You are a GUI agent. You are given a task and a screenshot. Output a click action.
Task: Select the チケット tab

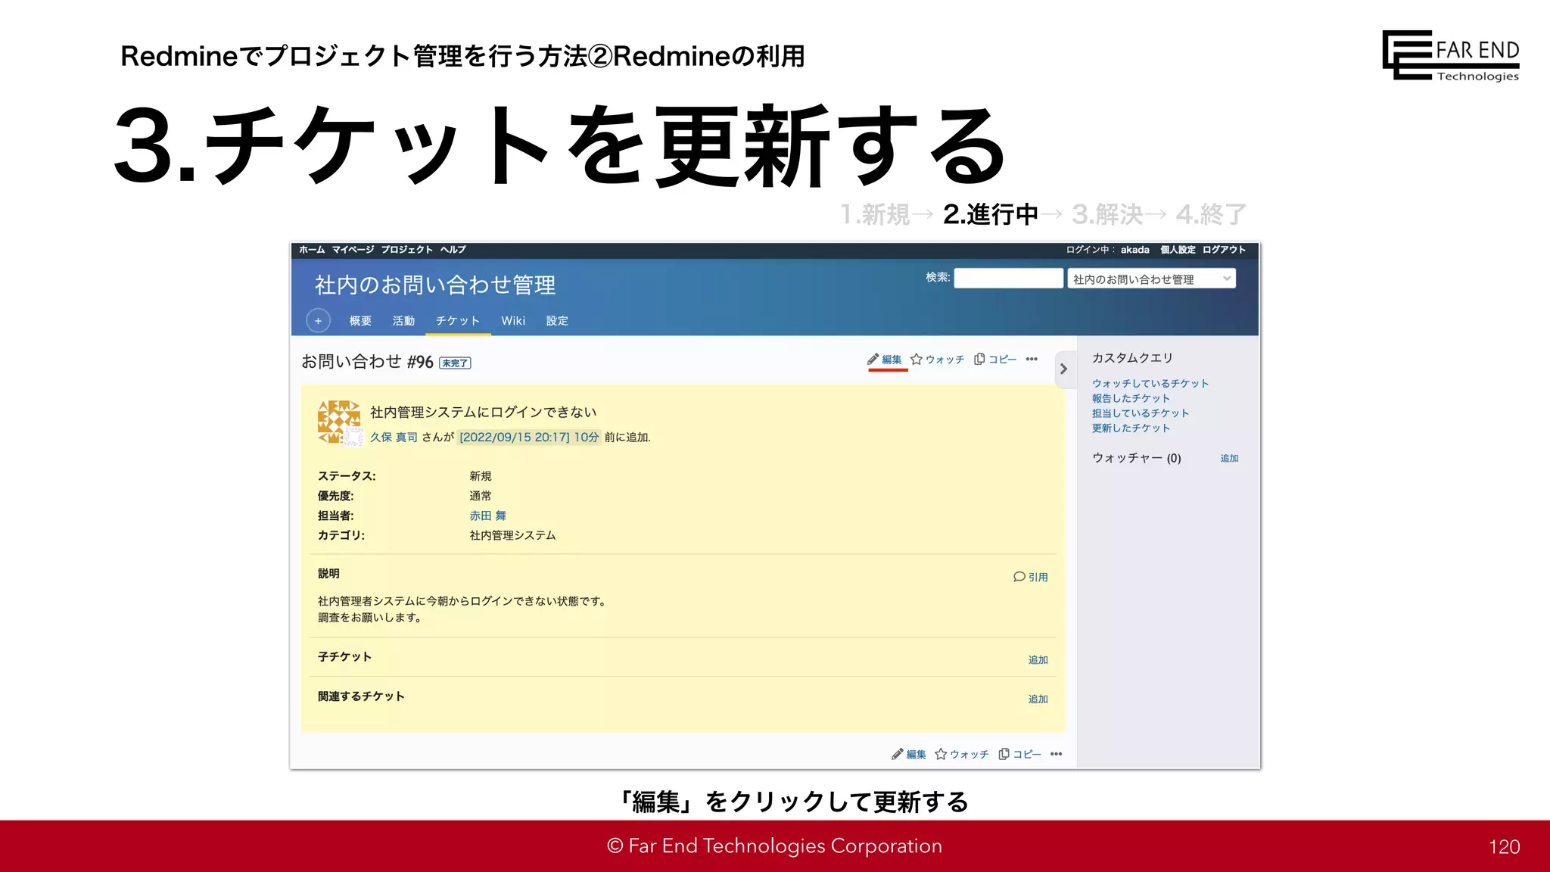458,321
